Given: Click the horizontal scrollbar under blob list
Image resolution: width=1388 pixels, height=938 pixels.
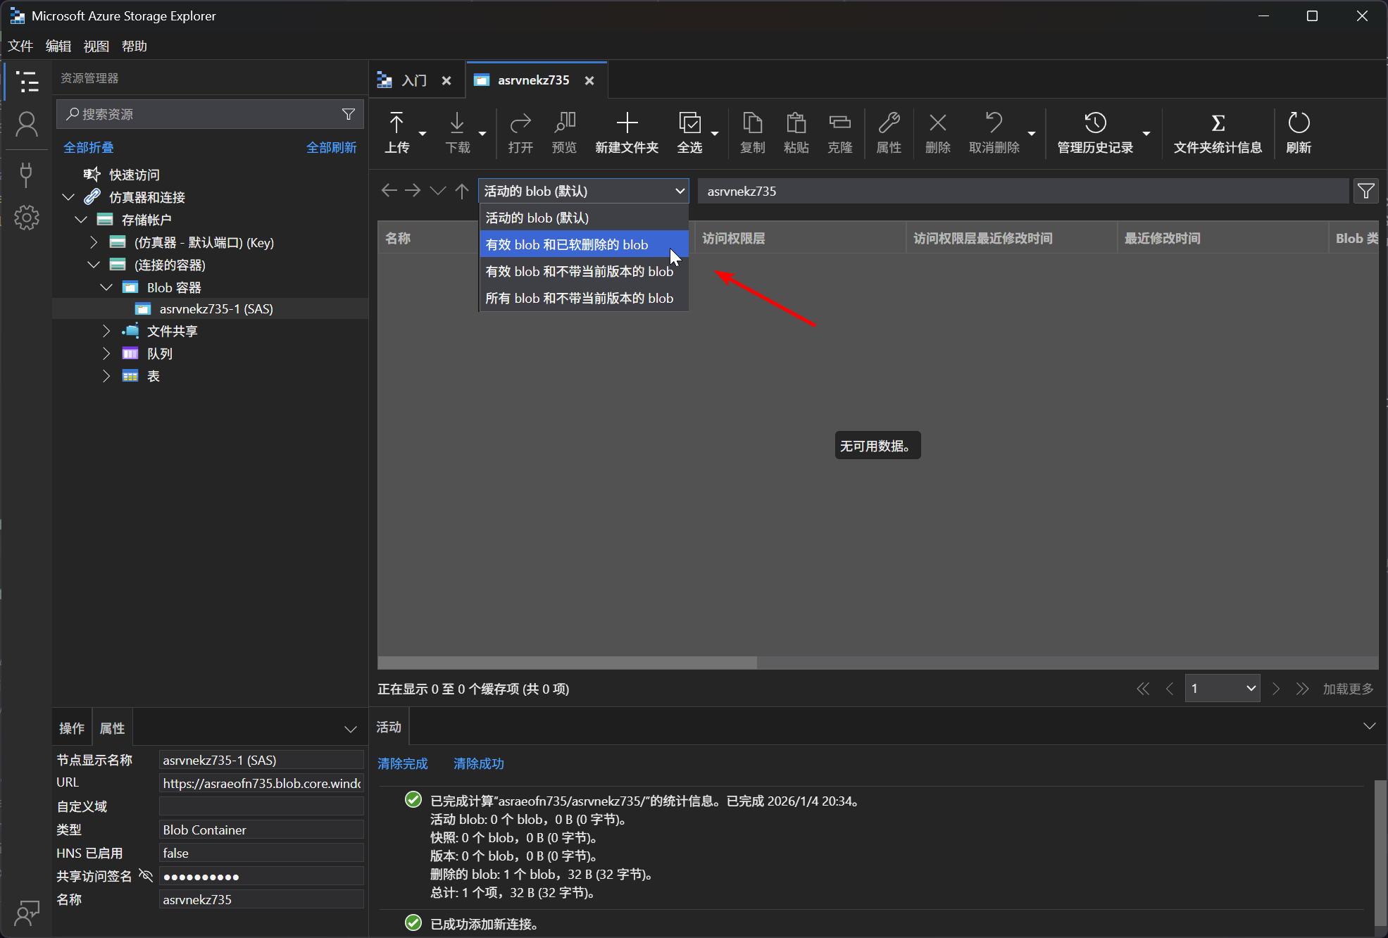Looking at the screenshot, I should (x=567, y=663).
